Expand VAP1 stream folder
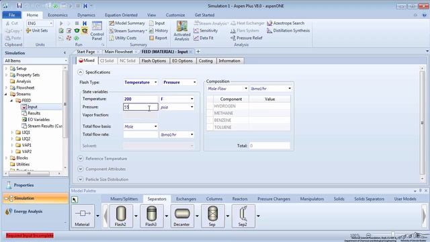The image size is (430, 242). [12, 145]
